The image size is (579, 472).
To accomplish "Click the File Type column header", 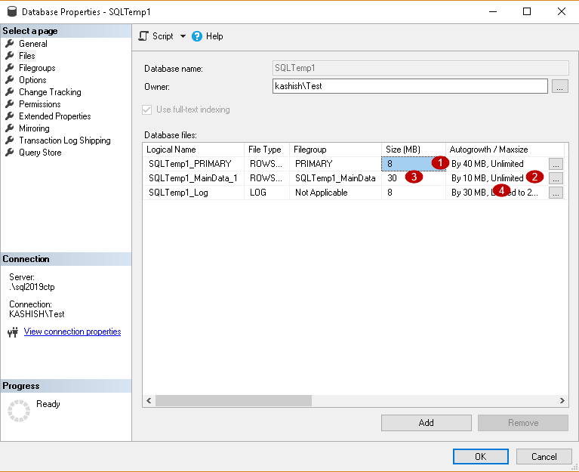I will pos(267,150).
